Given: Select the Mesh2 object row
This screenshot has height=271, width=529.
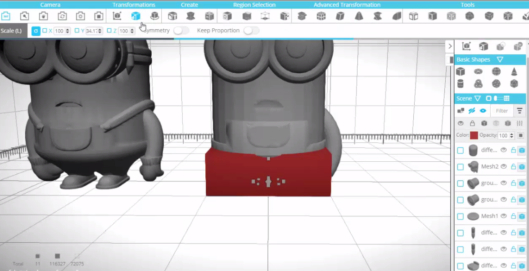Looking at the screenshot, I should [x=490, y=167].
